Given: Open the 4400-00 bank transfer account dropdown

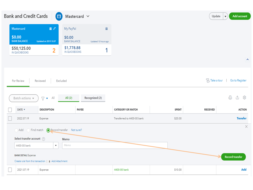Looking at the screenshot, I should pyautogui.click(x=56, y=145).
